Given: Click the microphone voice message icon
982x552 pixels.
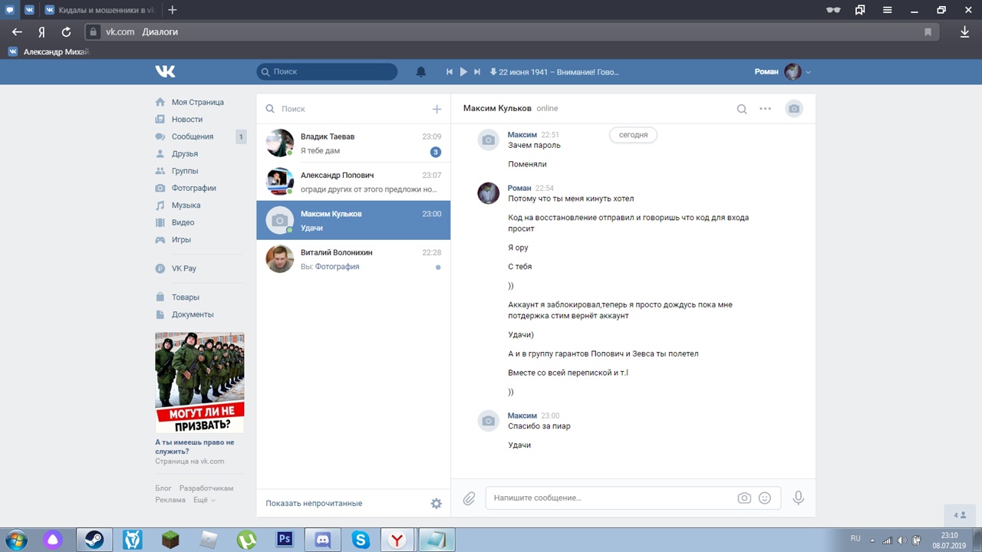Looking at the screenshot, I should [798, 498].
